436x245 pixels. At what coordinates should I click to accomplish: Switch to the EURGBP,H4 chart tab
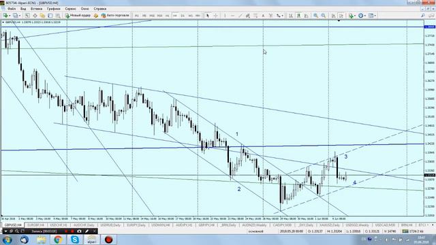click(35, 225)
